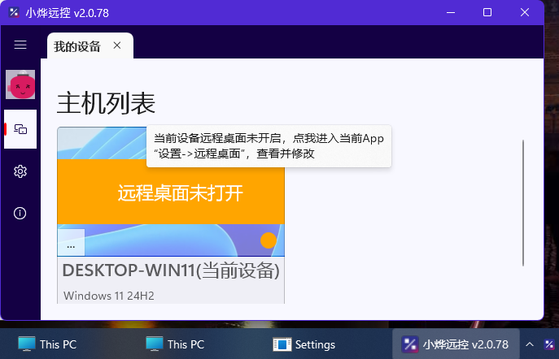Open the about info icon in sidebar
This screenshot has height=359, width=559.
tap(20, 214)
